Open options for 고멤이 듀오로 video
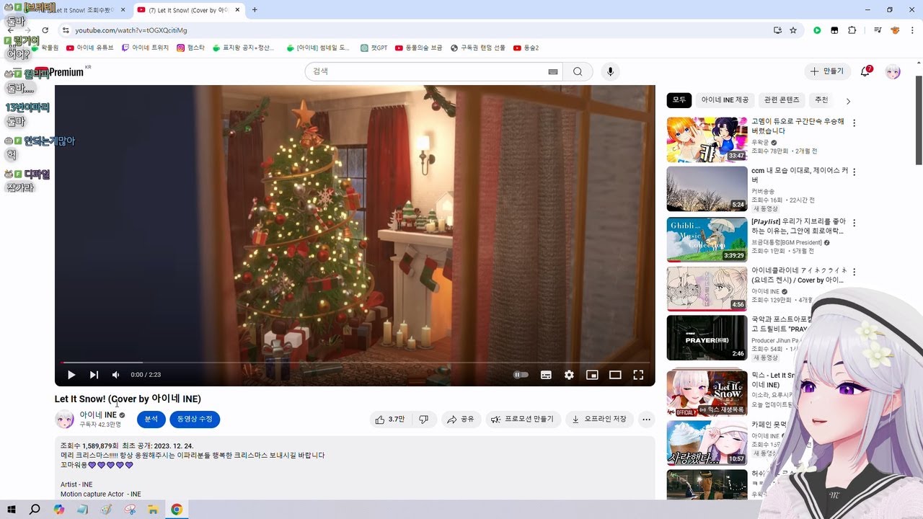Image resolution: width=923 pixels, height=519 pixels. pos(854,123)
